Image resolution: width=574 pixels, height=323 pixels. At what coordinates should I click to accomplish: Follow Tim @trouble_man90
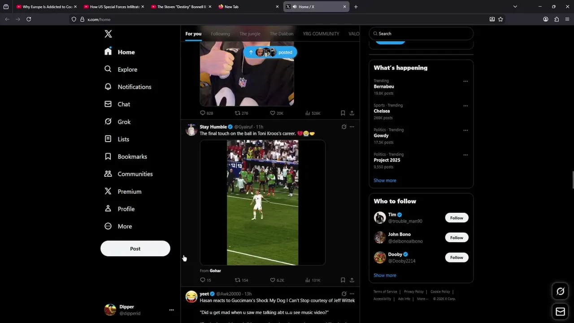[x=457, y=218]
